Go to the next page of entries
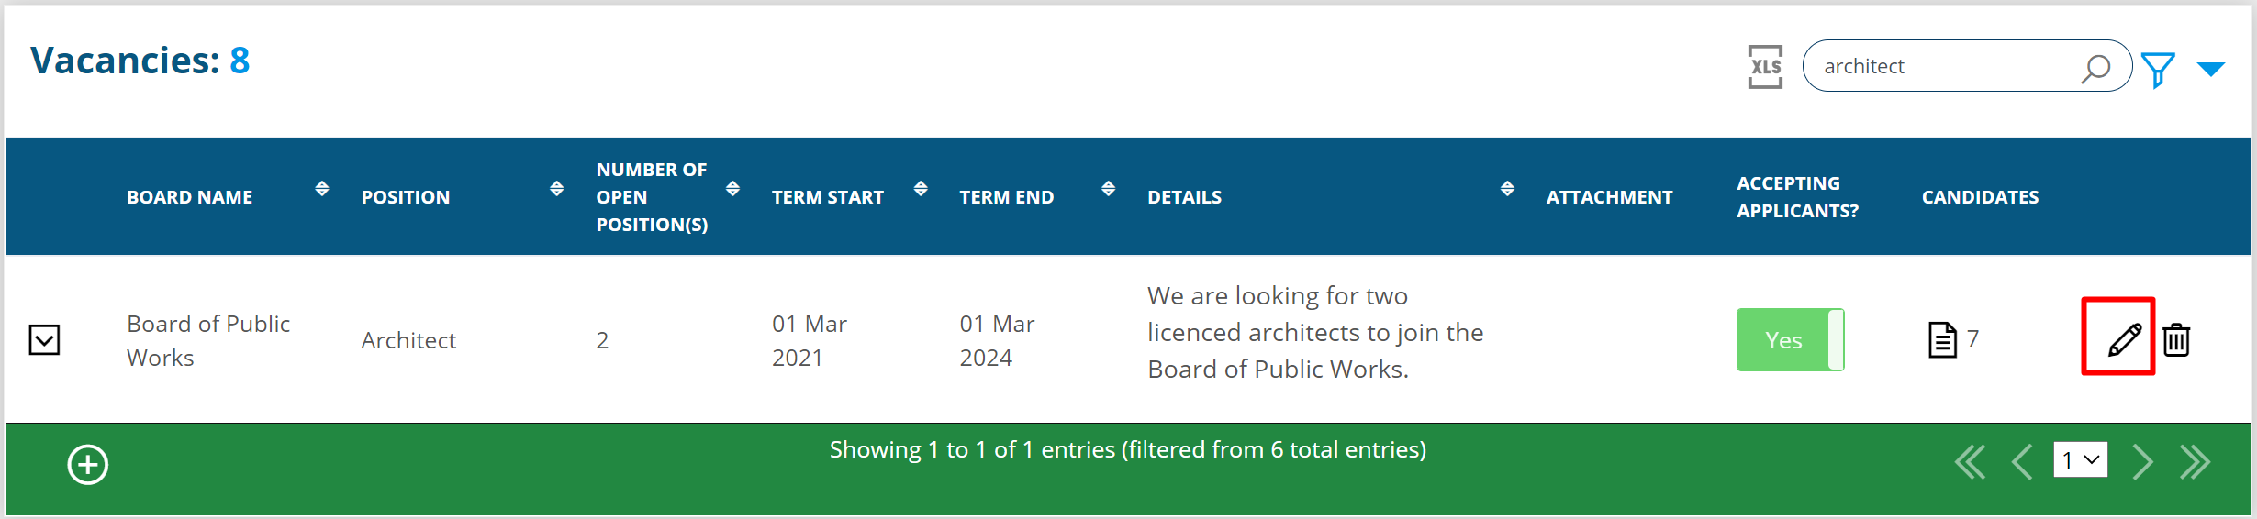This screenshot has height=519, width=2257. [x=2142, y=462]
